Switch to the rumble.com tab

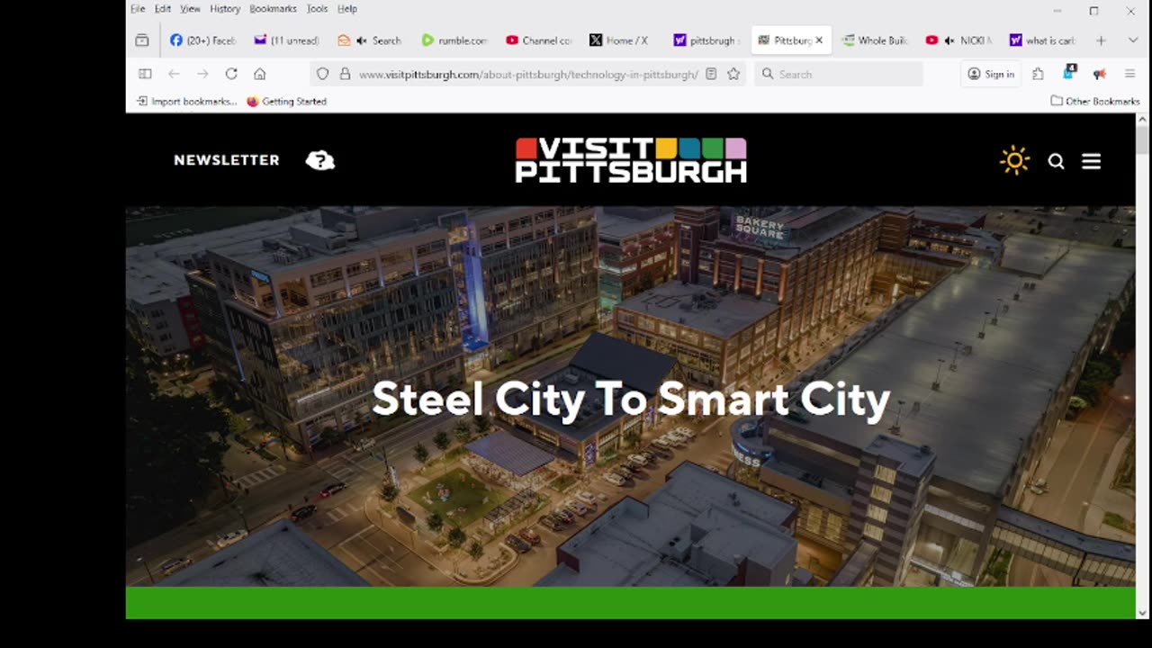pyautogui.click(x=454, y=40)
